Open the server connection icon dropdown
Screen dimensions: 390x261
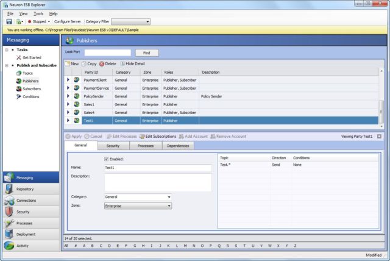[19, 21]
